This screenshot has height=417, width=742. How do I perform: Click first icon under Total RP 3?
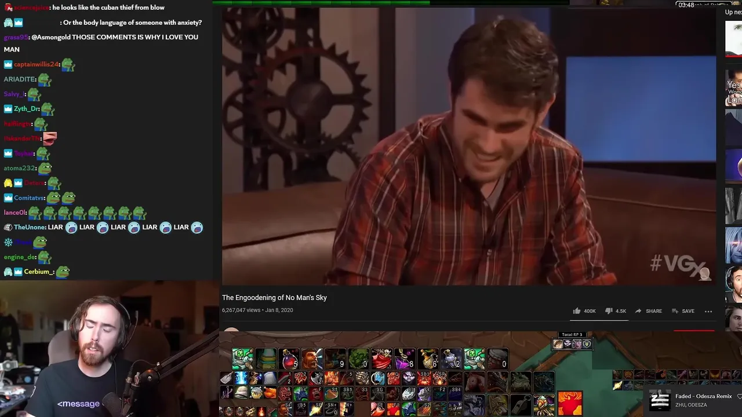point(558,345)
